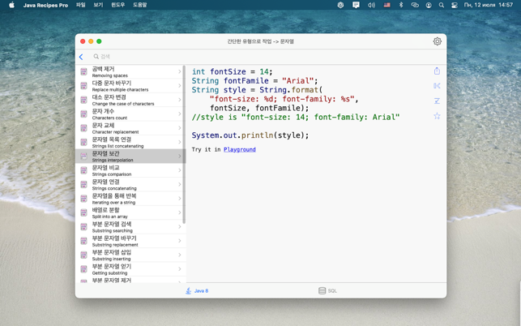Open the Apple menu
Viewport: 521px width, 326px height.
pos(11,5)
